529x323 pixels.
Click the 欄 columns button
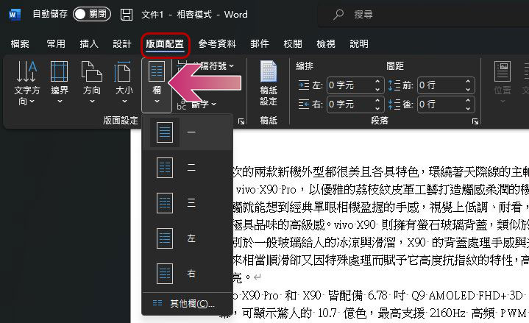point(157,85)
